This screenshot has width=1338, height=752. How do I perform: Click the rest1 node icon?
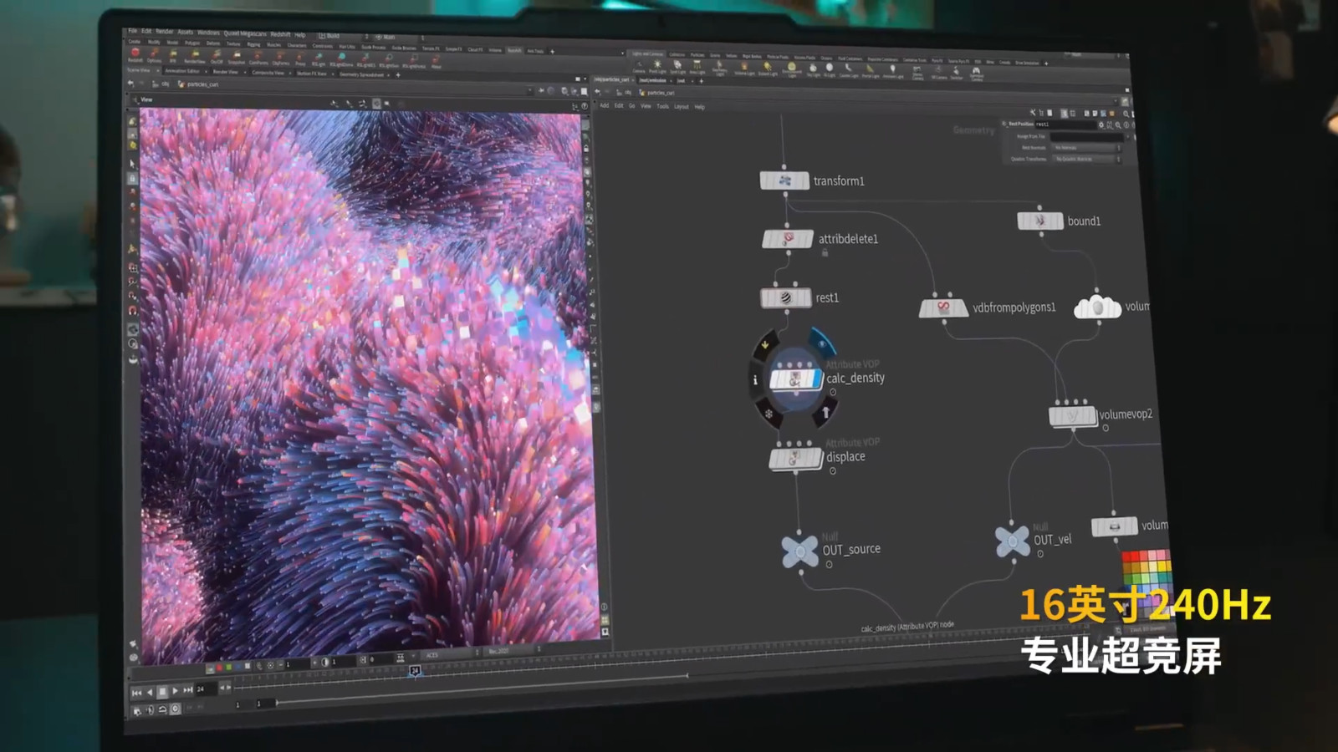click(785, 297)
